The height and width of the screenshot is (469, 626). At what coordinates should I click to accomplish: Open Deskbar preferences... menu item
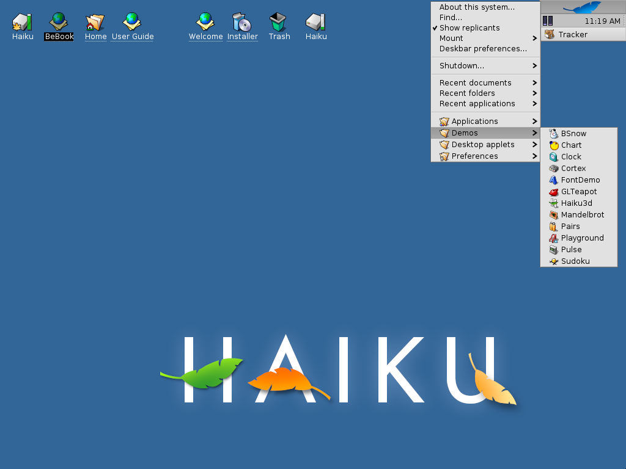tap(485, 49)
